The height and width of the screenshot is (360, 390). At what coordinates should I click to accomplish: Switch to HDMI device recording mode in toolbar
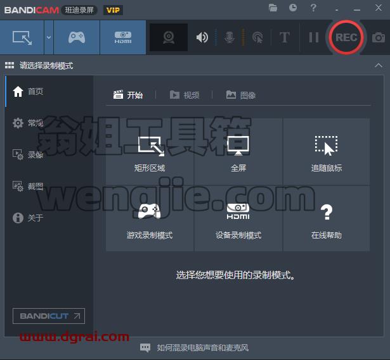coord(123,37)
